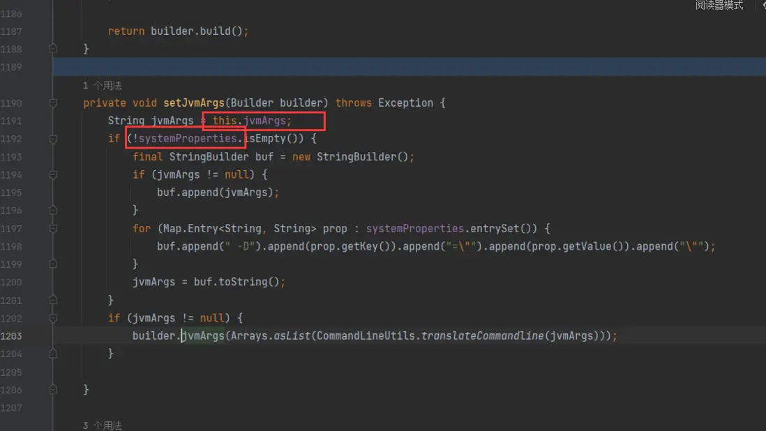Click 'CommandLineUtils' on line 1203
Image resolution: width=766 pixels, height=431 pixels.
[x=366, y=336]
